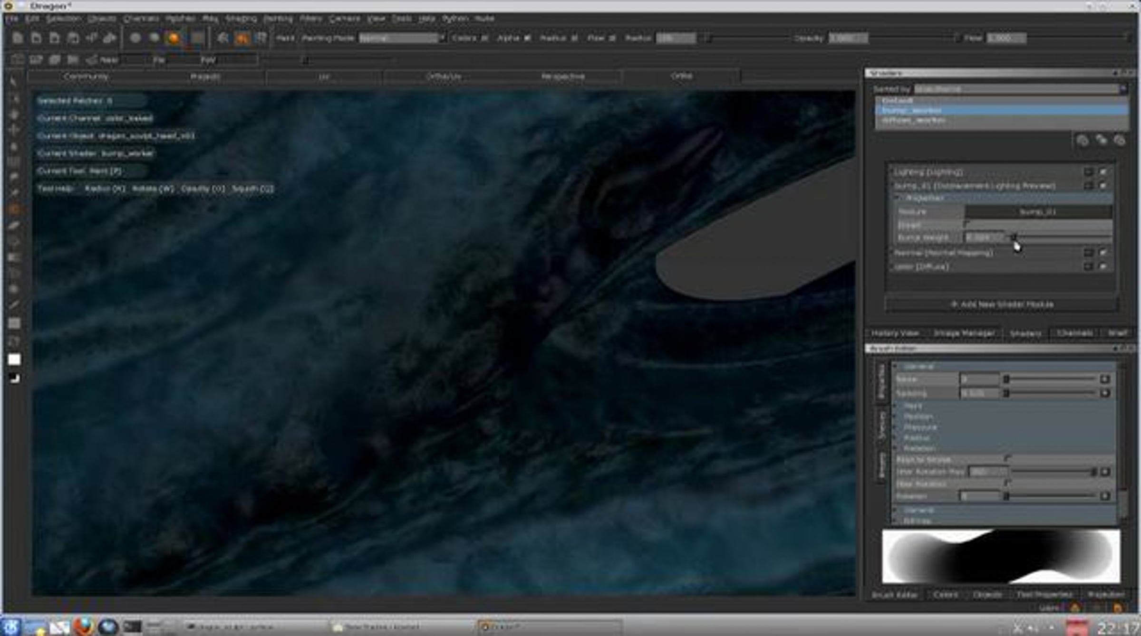Click the New project icon in toolbar
Screen dimensions: 1141x636
tap(18, 38)
